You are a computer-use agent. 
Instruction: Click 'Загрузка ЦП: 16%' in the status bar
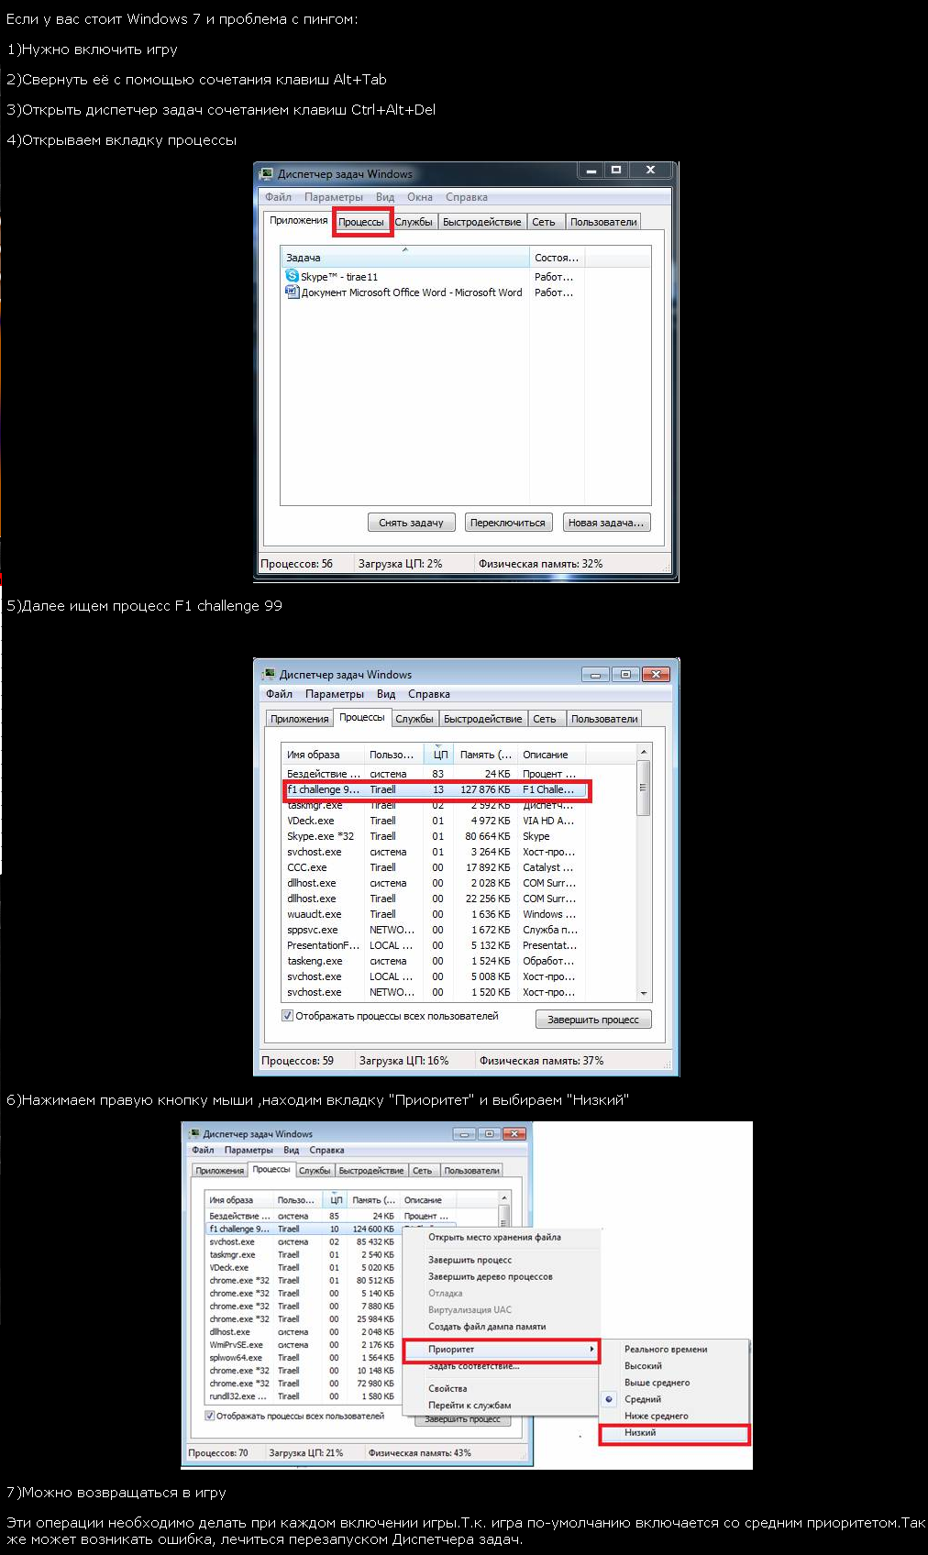click(x=403, y=1061)
